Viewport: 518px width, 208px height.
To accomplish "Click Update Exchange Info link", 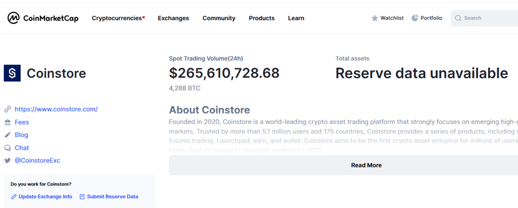I will click(45, 196).
